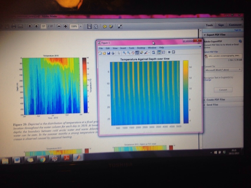Image resolution: width=251 pixels, height=188 pixels.
Task: Click the Save Figure floppy disk icon
Action: click(x=109, y=53)
